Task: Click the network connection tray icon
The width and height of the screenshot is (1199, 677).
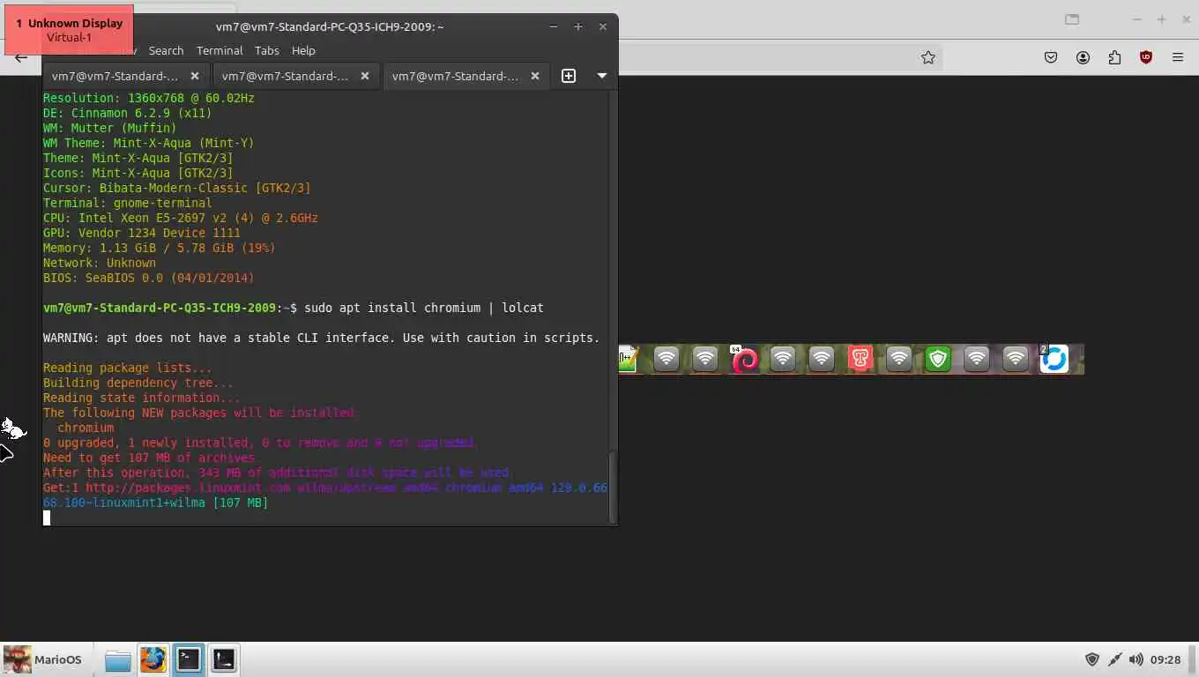Action: pos(1114,659)
